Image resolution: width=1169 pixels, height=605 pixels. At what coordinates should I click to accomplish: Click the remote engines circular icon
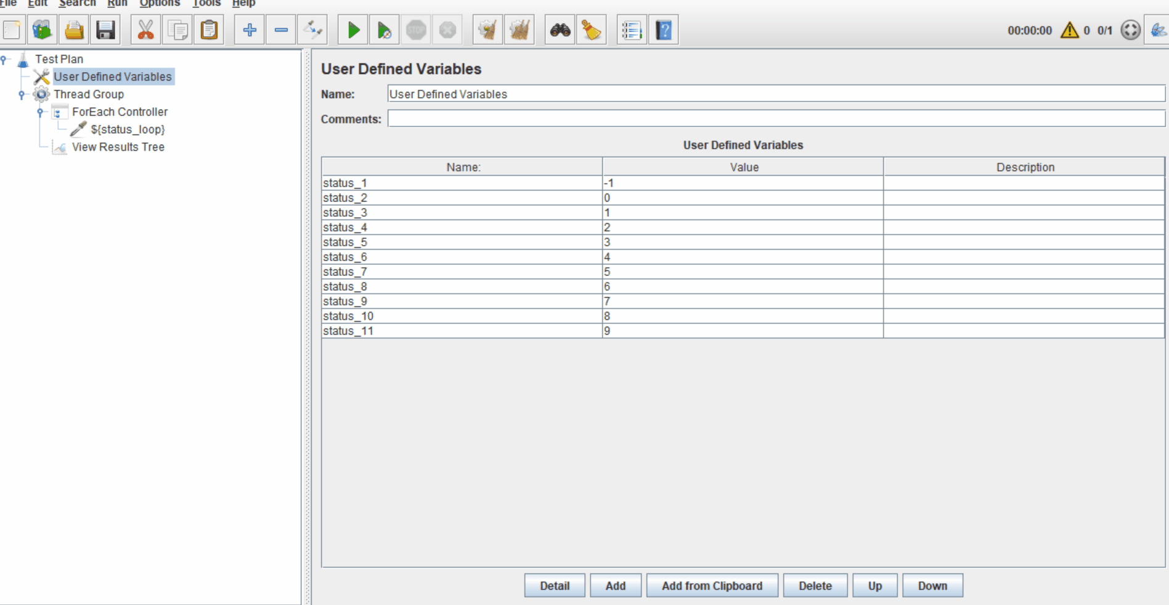pos(1130,30)
